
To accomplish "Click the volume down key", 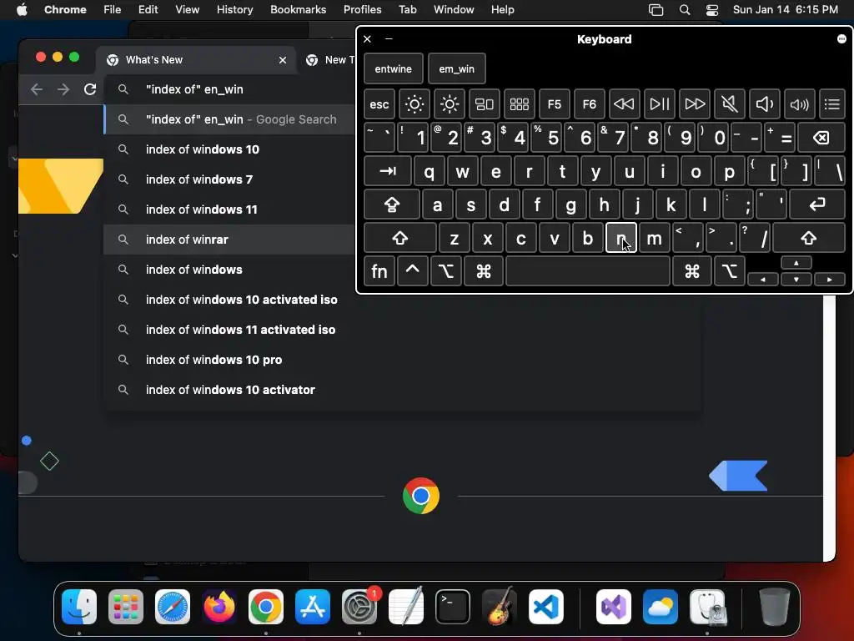I will [764, 104].
